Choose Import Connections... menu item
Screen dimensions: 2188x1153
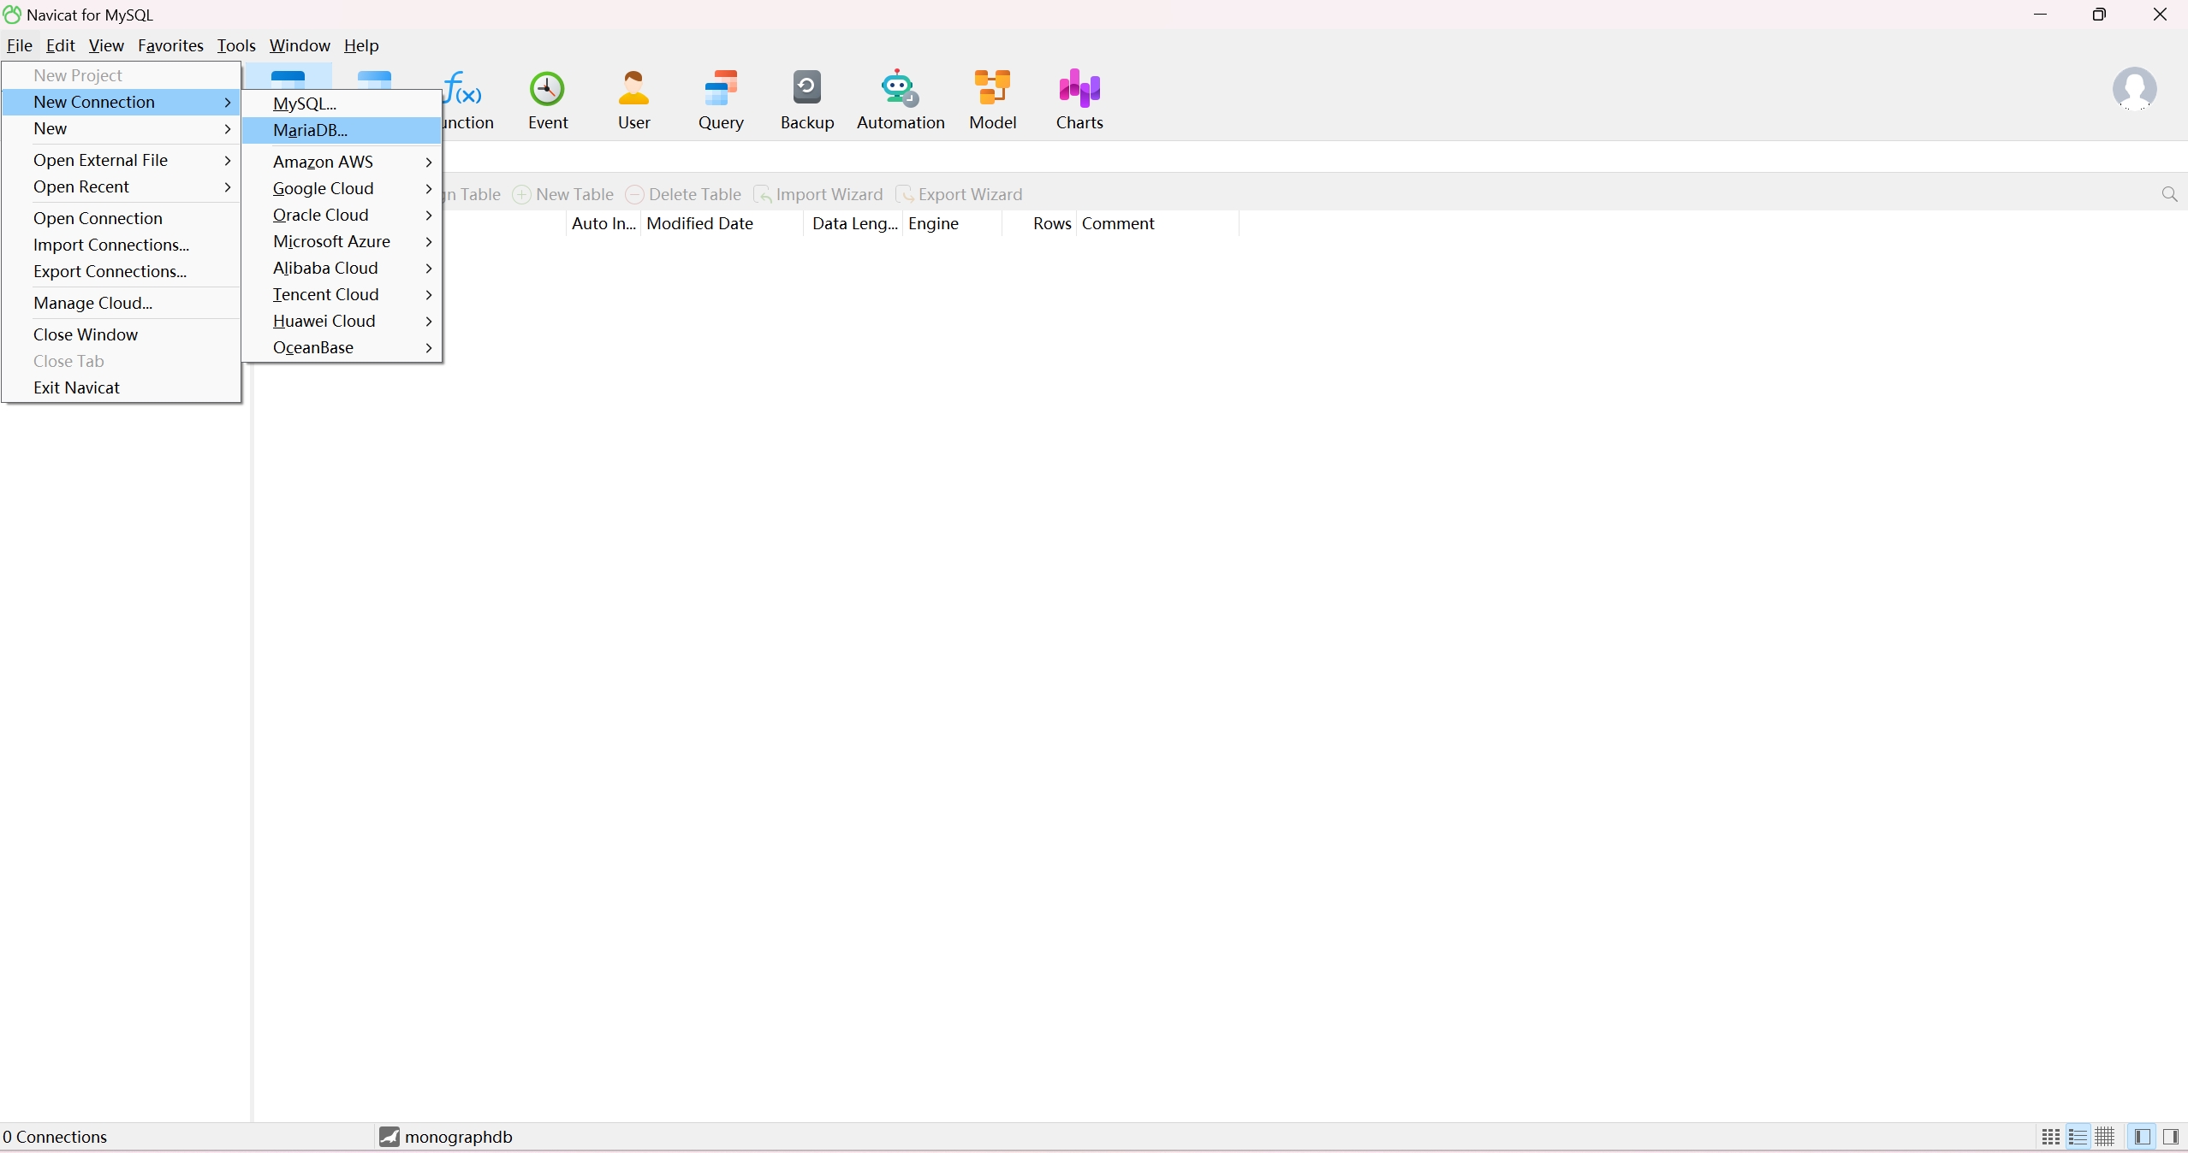pos(121,245)
